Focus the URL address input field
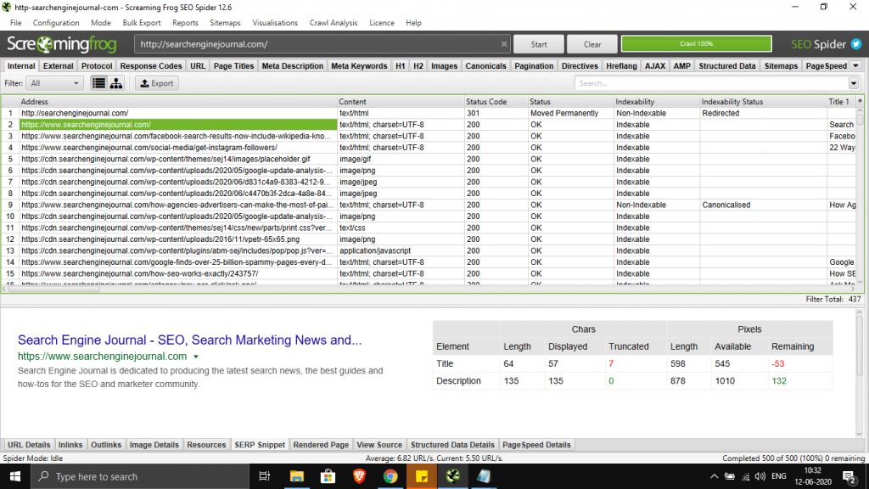The image size is (869, 489). coord(317,44)
